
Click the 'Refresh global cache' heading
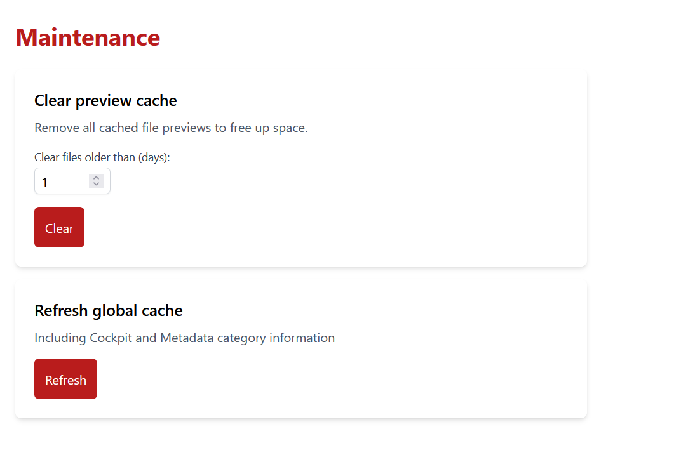pyautogui.click(x=108, y=310)
